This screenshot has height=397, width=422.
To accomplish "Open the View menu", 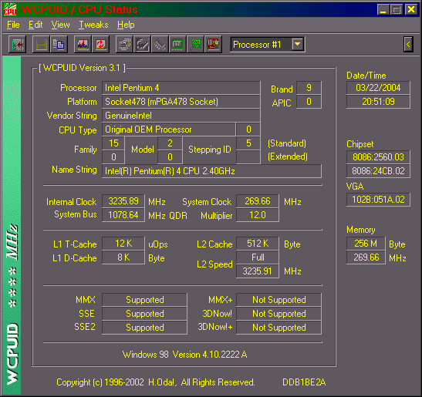I will coord(60,25).
